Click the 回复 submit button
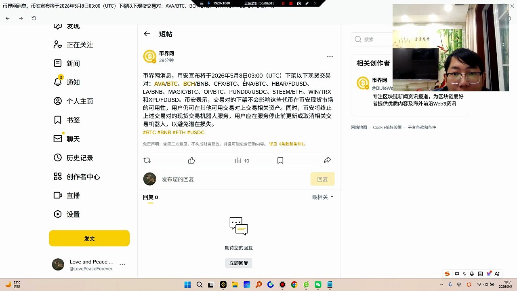 pyautogui.click(x=322, y=179)
